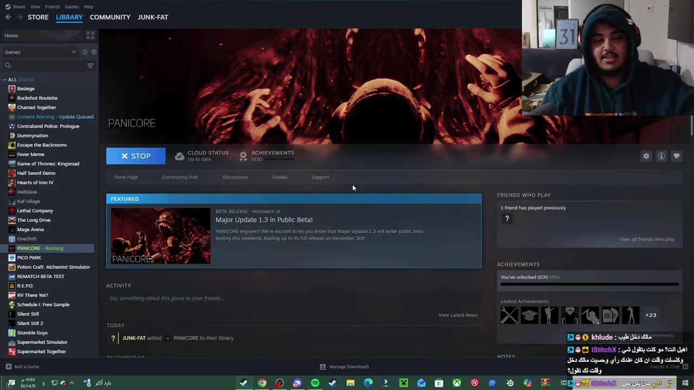Open the LIBRARY tab

coord(69,17)
